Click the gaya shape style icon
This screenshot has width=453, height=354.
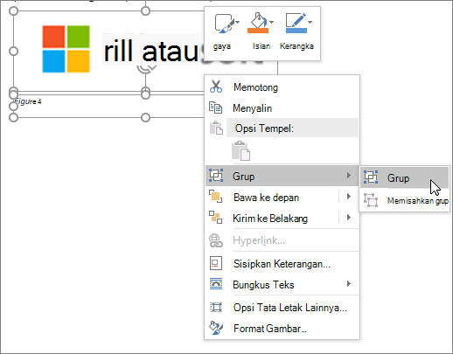tap(224, 24)
